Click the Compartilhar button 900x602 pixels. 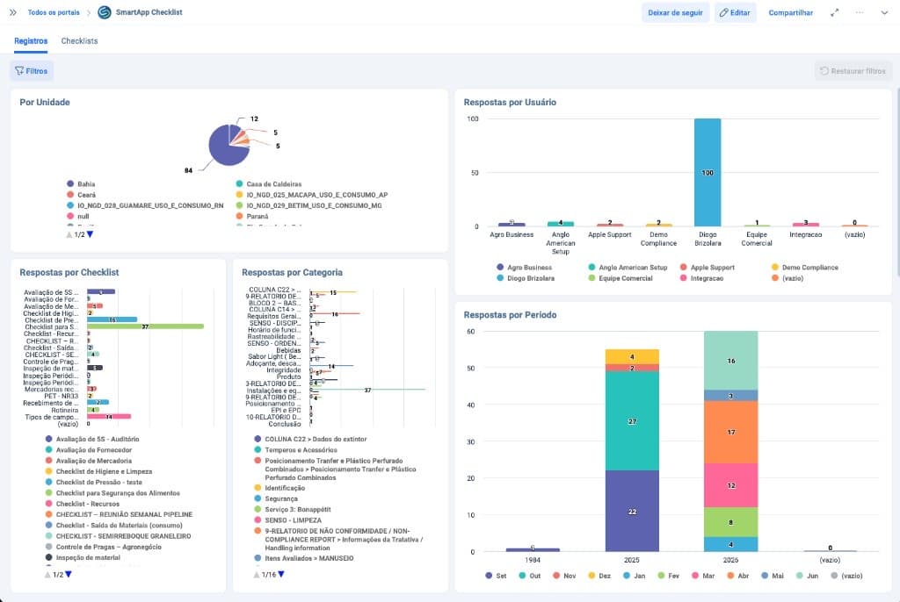pyautogui.click(x=790, y=12)
